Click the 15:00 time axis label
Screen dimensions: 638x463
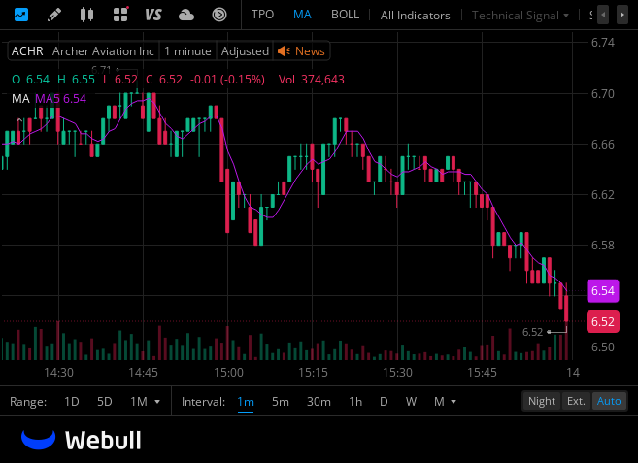click(x=228, y=373)
